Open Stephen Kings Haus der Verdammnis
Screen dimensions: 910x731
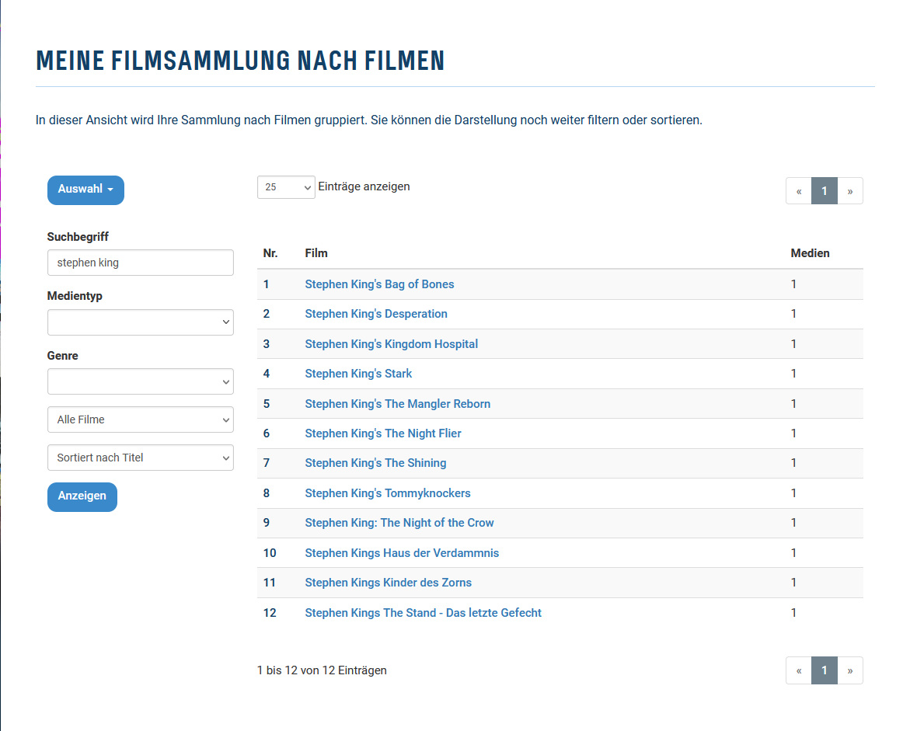[403, 553]
